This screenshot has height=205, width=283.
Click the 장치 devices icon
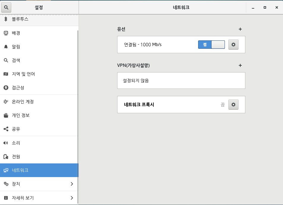pos(6,184)
